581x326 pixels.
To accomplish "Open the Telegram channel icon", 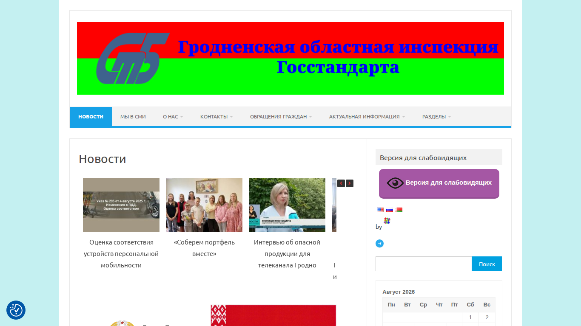I will tap(380, 244).
